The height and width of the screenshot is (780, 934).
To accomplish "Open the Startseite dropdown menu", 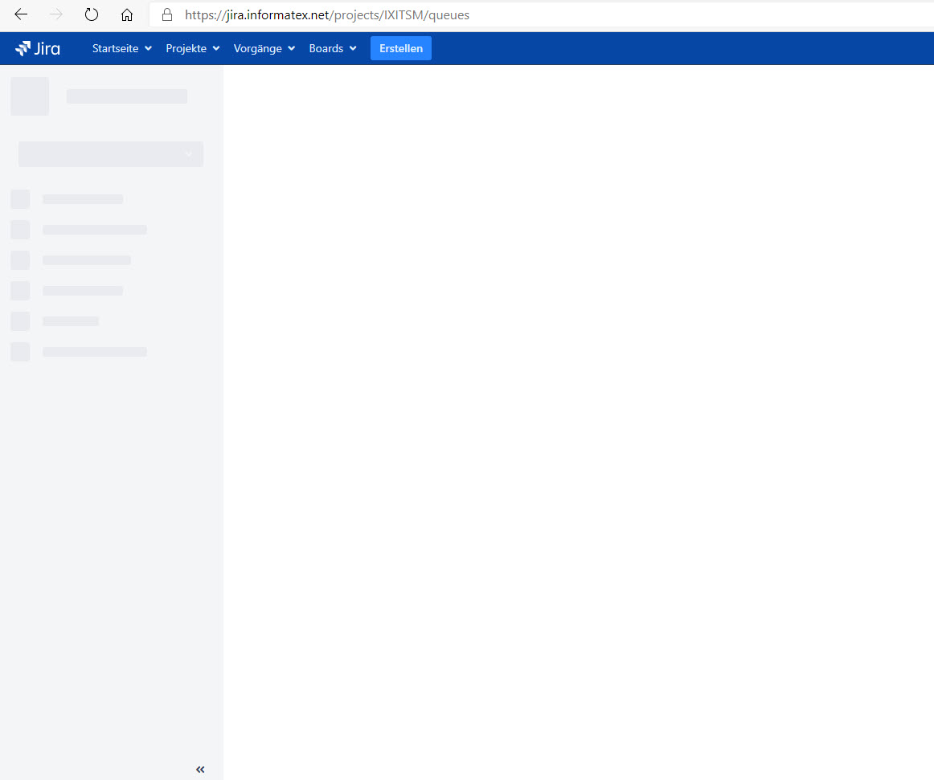I will click(121, 48).
